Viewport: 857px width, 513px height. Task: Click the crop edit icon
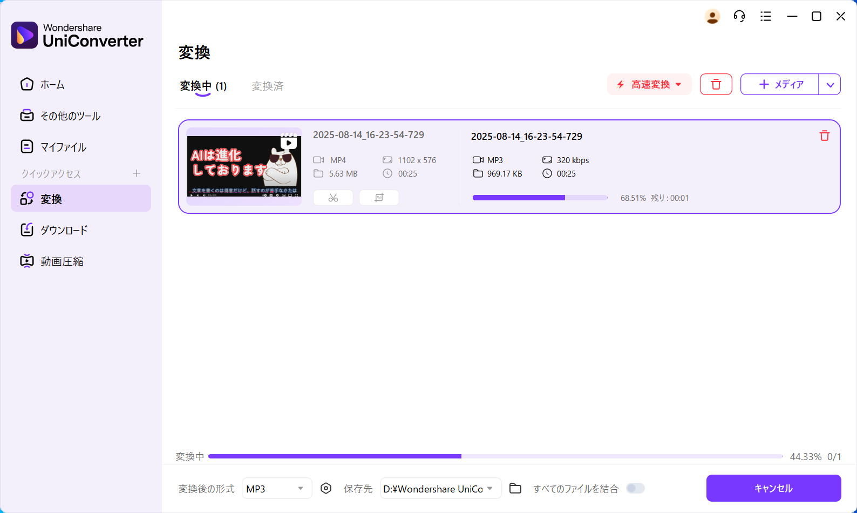click(x=379, y=198)
